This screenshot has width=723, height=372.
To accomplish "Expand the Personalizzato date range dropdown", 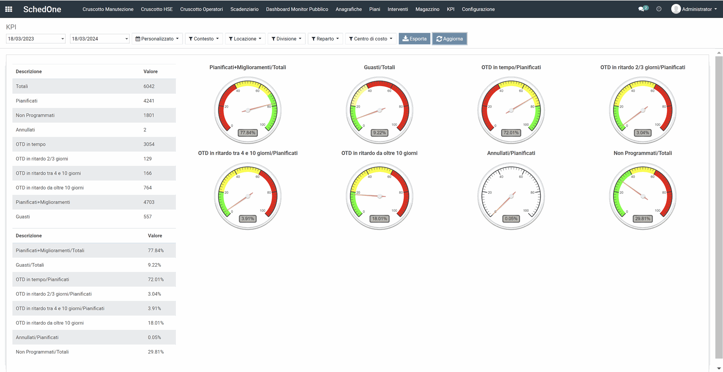I will pyautogui.click(x=157, y=39).
